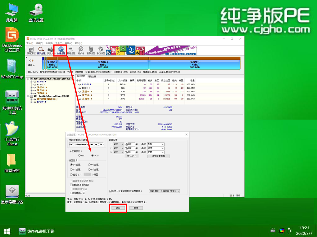Click the 格式化 (Format) toolbar icon

(x=81, y=50)
